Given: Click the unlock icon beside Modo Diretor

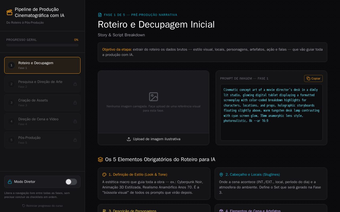Looking at the screenshot, I should [x=10, y=182].
